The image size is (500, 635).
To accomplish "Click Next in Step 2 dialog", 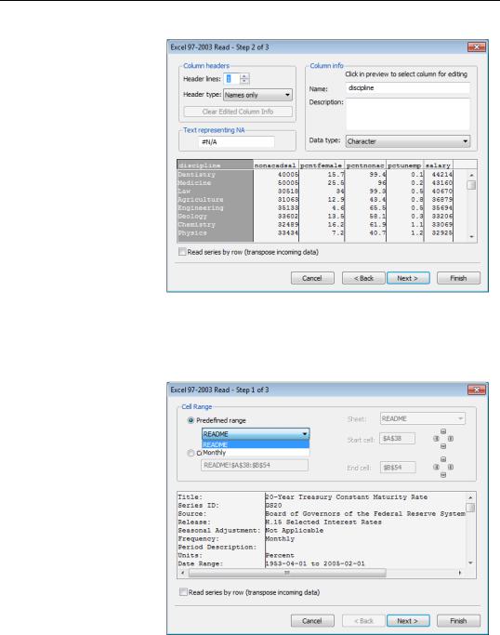I will (x=408, y=278).
